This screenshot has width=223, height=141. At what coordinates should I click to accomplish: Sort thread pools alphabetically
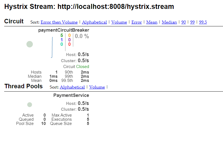(x=72, y=87)
